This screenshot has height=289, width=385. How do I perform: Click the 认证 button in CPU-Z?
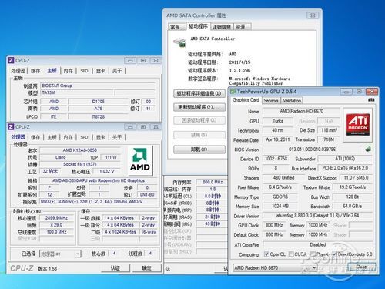(115, 268)
